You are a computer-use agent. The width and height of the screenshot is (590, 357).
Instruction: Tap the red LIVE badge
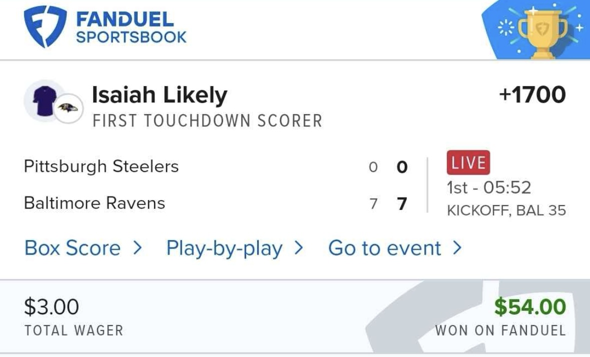tap(468, 163)
